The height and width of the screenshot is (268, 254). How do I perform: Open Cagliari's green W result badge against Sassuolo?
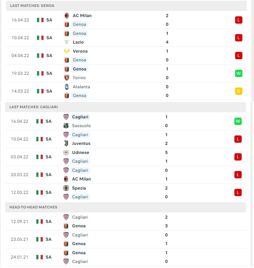click(238, 121)
